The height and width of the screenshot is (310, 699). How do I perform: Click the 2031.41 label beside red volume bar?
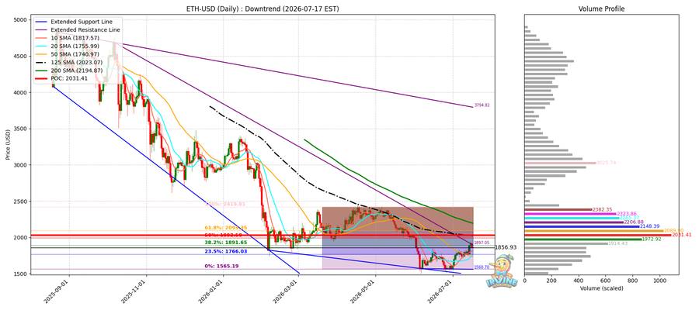coord(682,235)
